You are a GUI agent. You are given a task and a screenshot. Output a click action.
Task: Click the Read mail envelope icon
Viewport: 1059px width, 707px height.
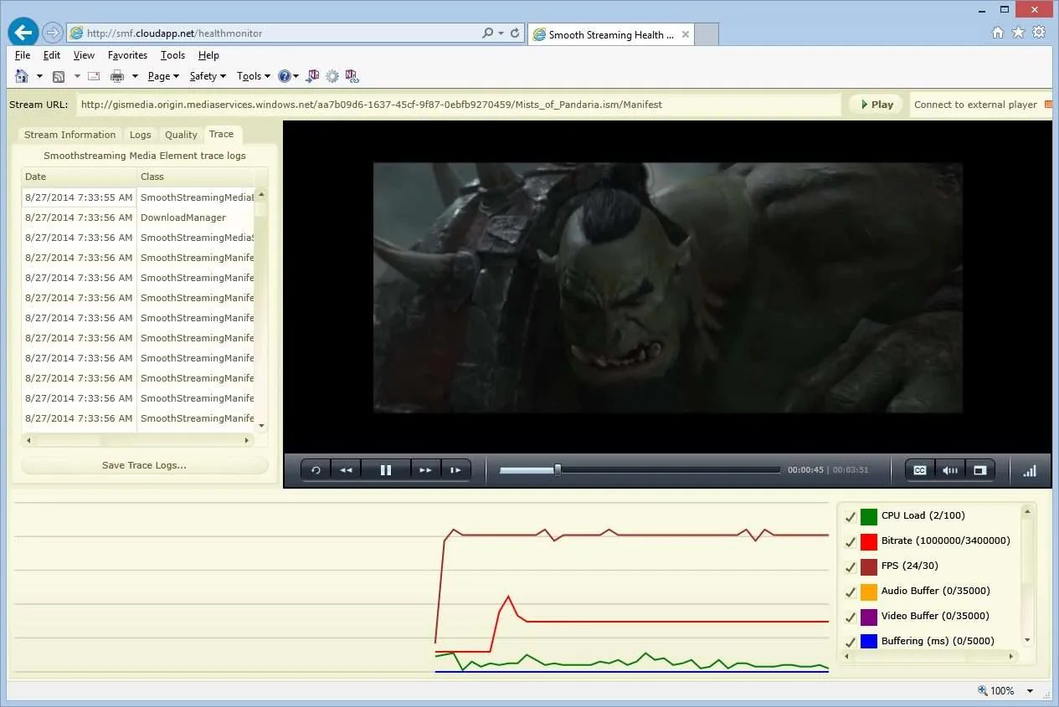pos(94,76)
